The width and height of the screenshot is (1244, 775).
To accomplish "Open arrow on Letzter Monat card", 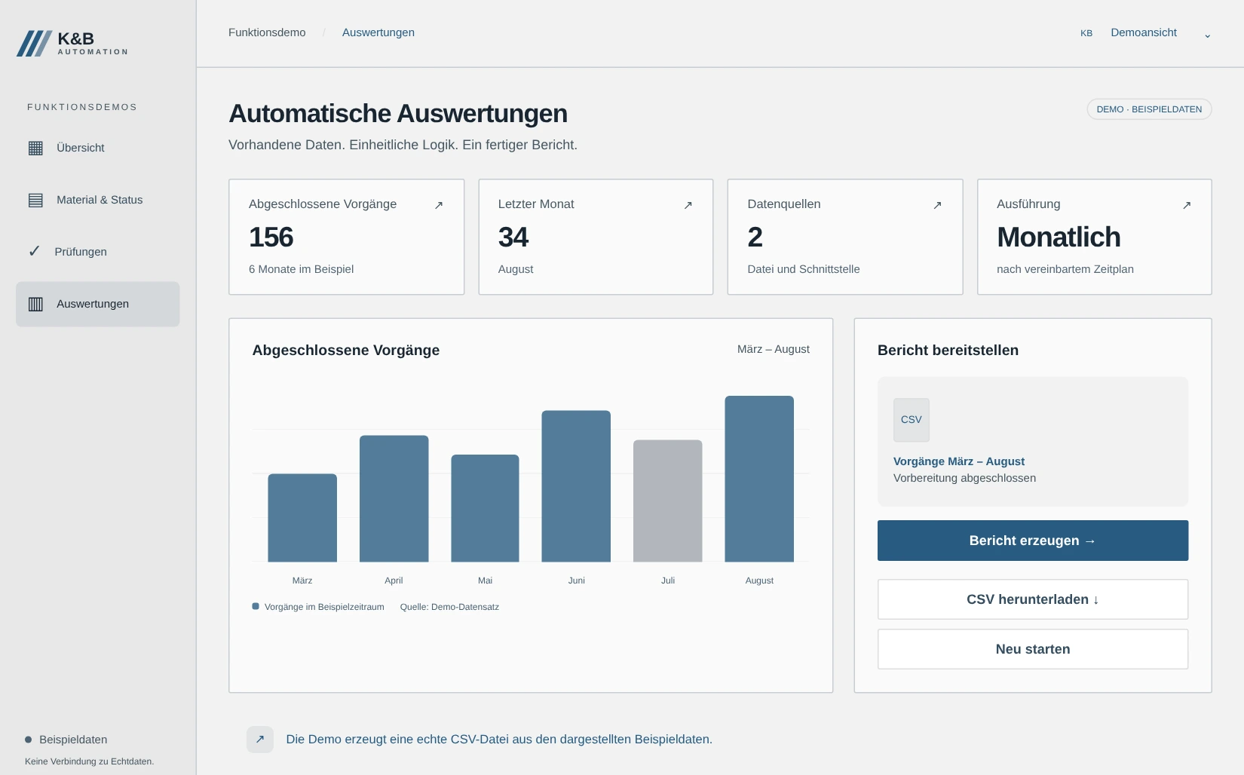I will 688,205.
